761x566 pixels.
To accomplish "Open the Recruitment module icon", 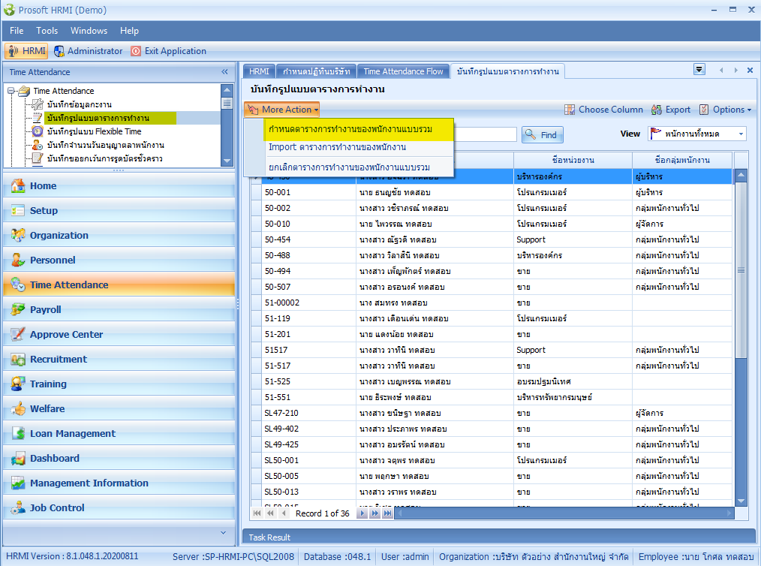I will [x=18, y=360].
